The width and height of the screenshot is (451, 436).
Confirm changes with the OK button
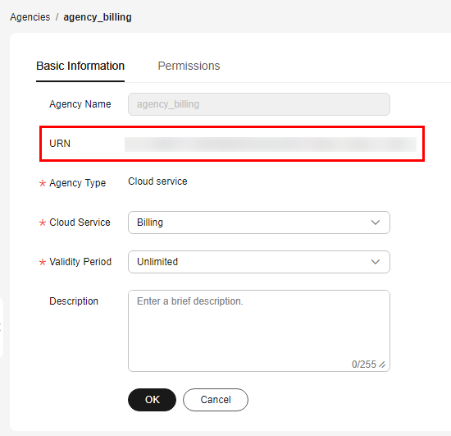coord(152,400)
